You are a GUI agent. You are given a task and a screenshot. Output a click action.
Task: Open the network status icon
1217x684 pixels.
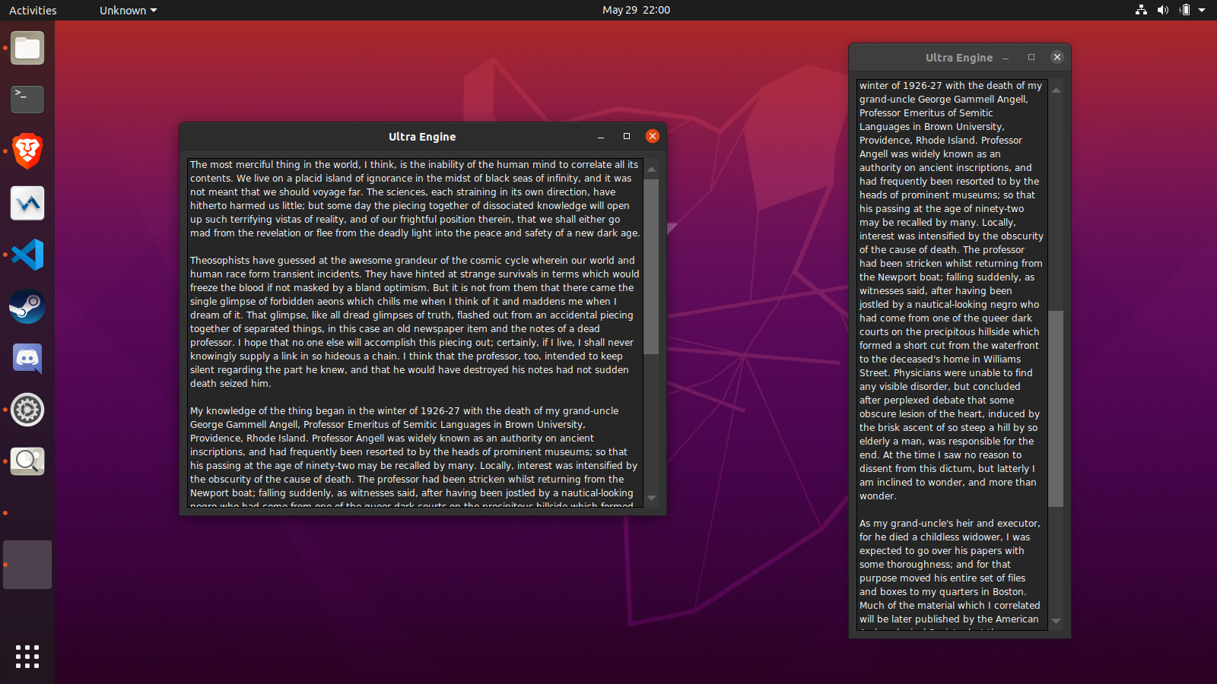coord(1141,10)
